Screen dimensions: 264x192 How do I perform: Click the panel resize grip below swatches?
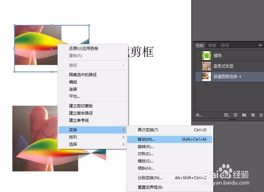pos(232,120)
